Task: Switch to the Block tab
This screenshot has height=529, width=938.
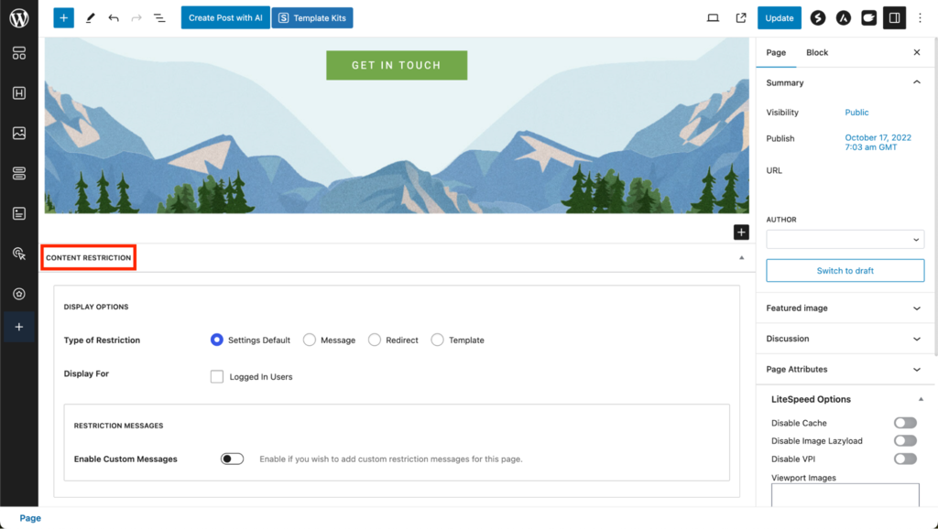Action: click(816, 52)
